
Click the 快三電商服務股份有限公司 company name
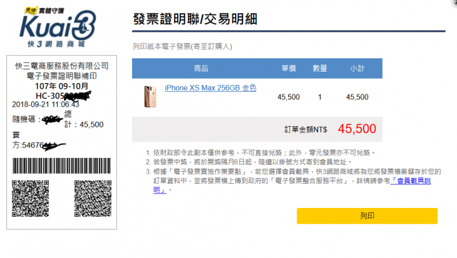[62, 66]
